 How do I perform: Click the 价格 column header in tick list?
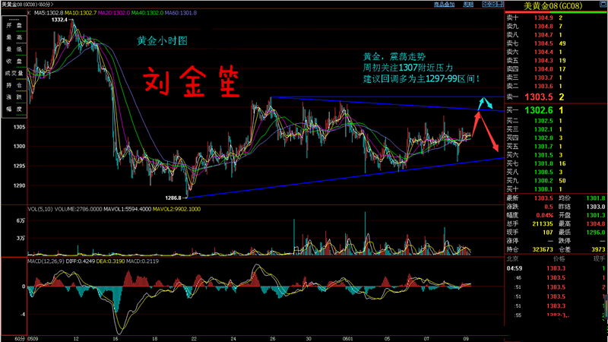pyautogui.click(x=559, y=259)
